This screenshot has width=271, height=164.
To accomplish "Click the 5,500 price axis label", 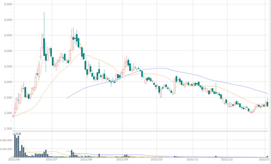I will pos(8,4).
